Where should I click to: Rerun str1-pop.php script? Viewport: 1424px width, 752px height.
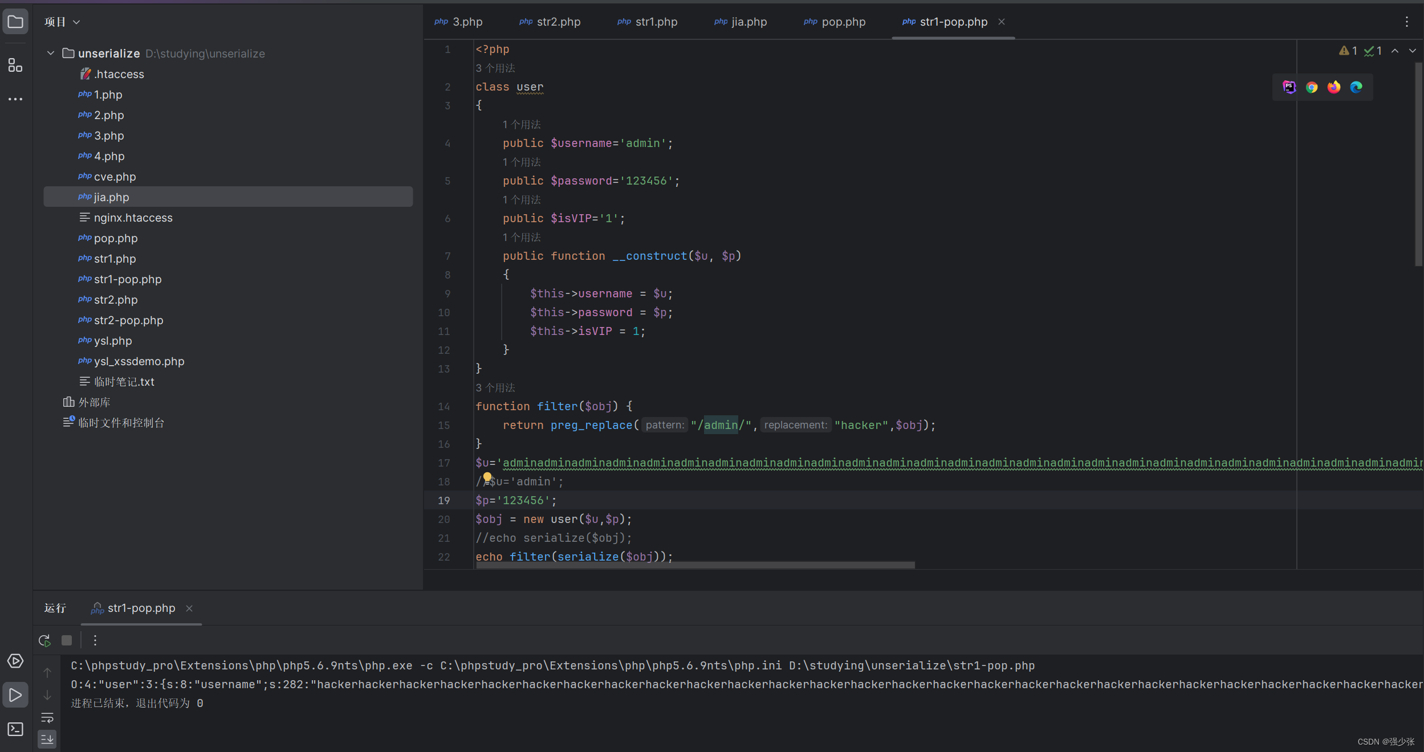44,640
